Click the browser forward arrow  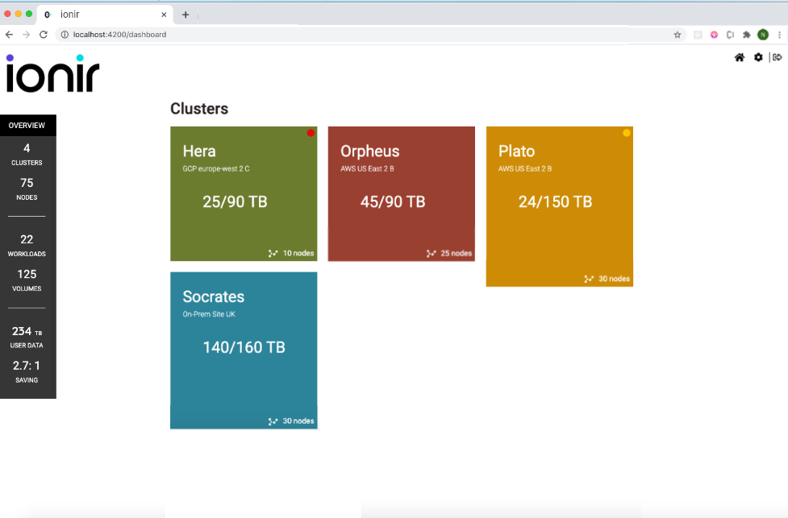point(26,35)
